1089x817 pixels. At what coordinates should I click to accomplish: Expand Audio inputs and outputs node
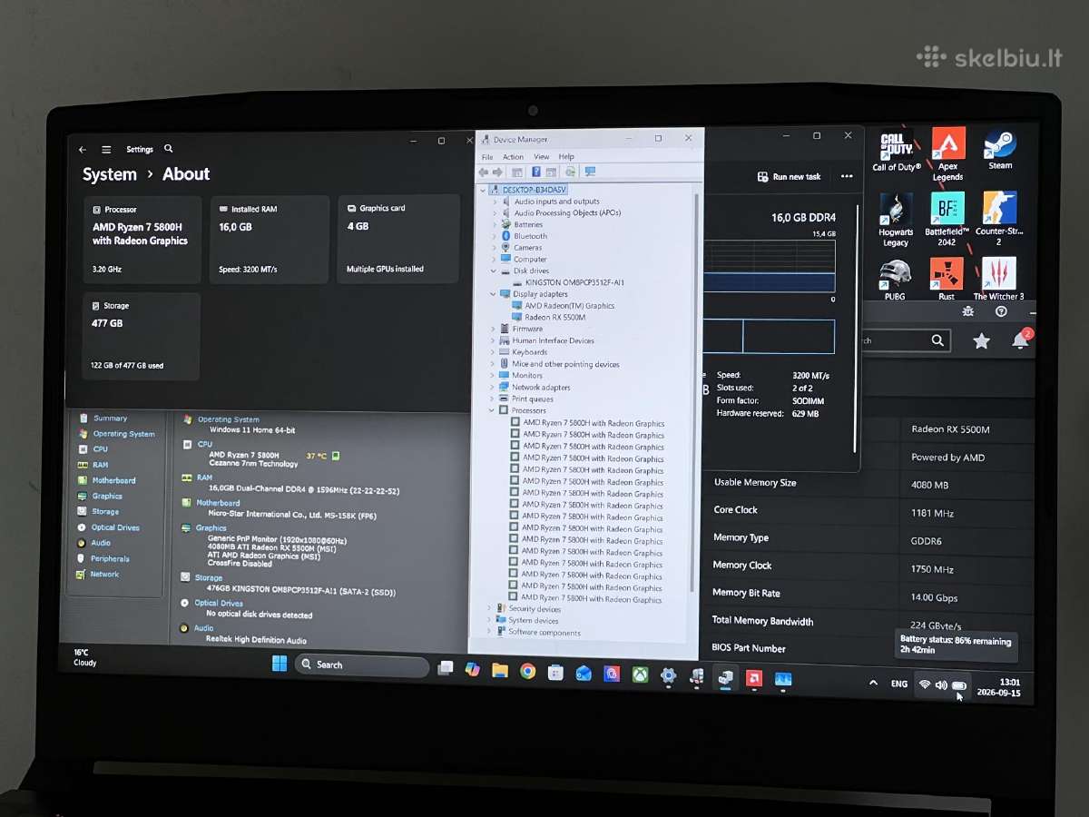pos(495,202)
